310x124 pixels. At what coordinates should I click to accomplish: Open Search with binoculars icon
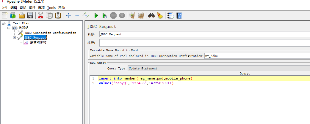click(151, 15)
